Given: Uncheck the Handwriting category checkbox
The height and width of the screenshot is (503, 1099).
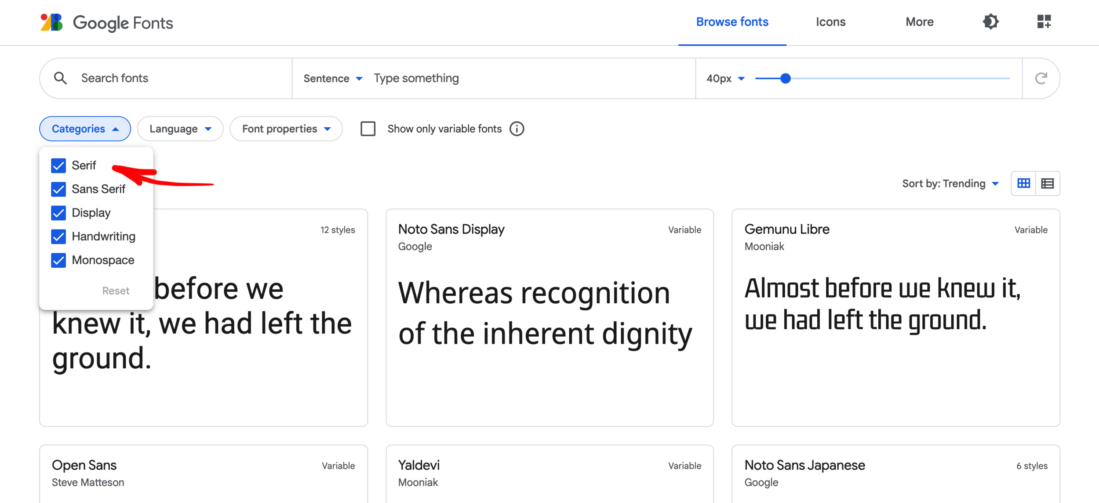Looking at the screenshot, I should pyautogui.click(x=58, y=237).
